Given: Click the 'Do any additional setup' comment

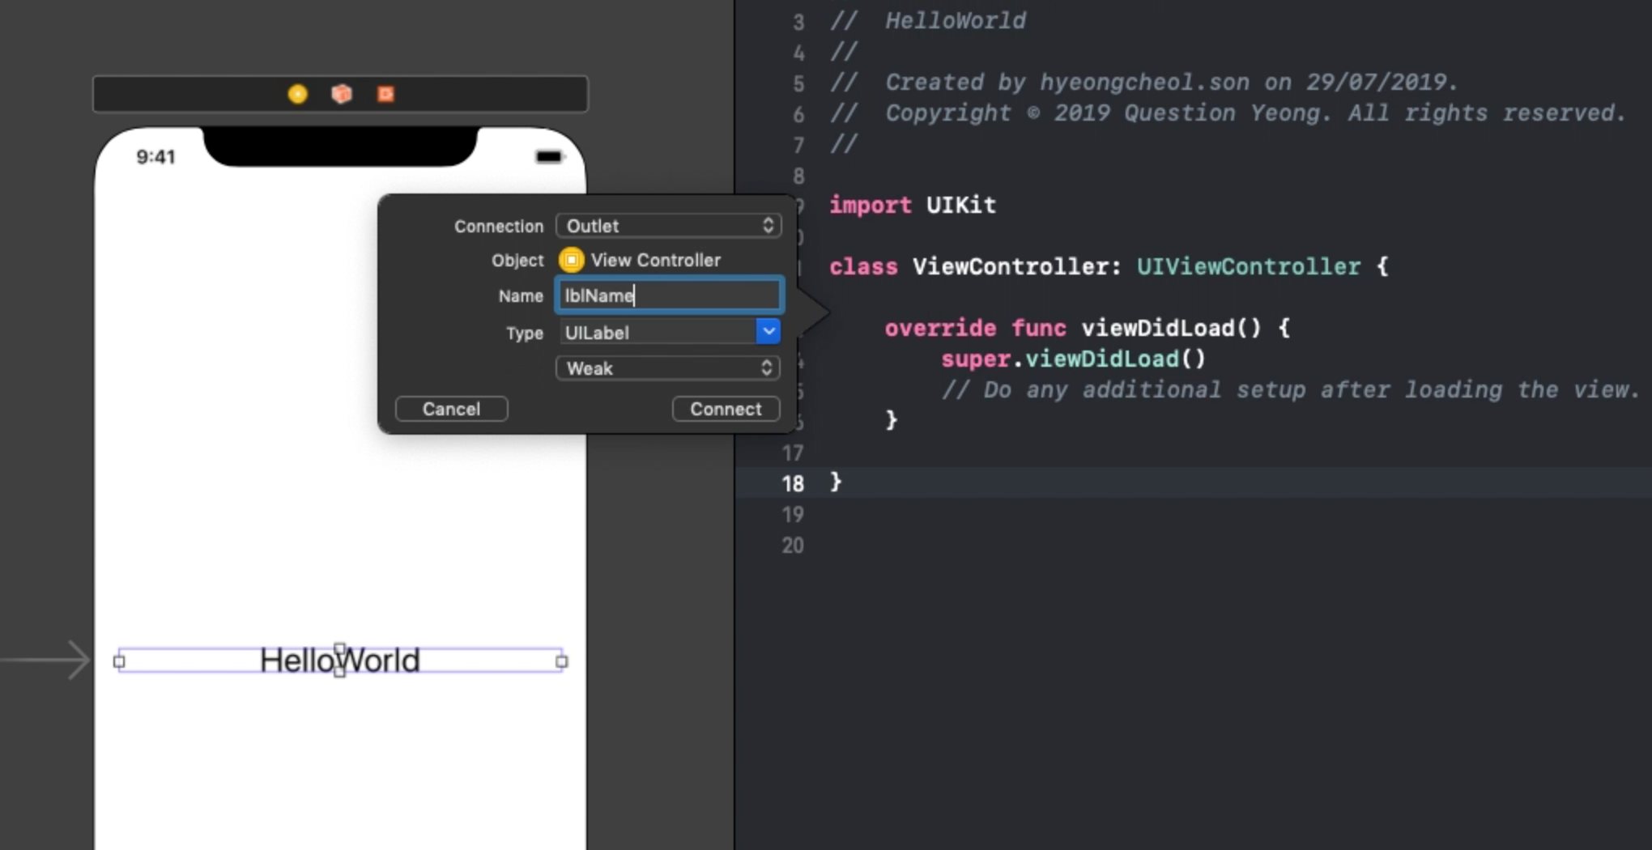Looking at the screenshot, I should (x=1290, y=389).
